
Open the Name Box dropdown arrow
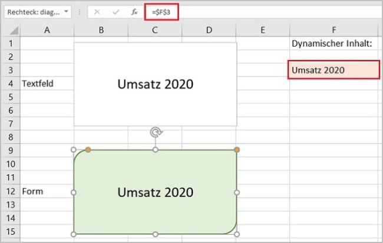66,11
